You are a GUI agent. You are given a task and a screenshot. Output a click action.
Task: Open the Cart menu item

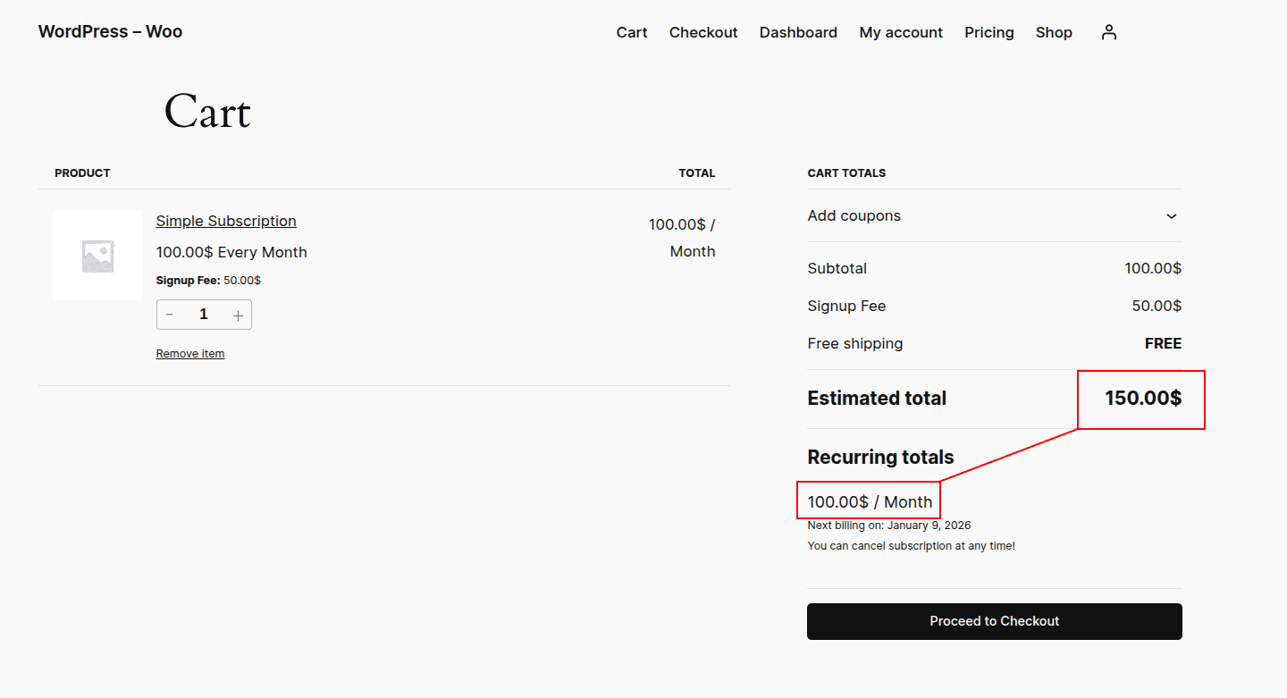[631, 32]
